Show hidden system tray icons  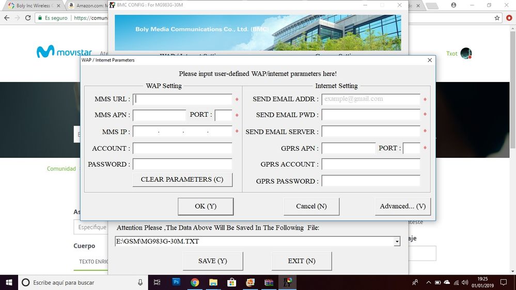428,282
